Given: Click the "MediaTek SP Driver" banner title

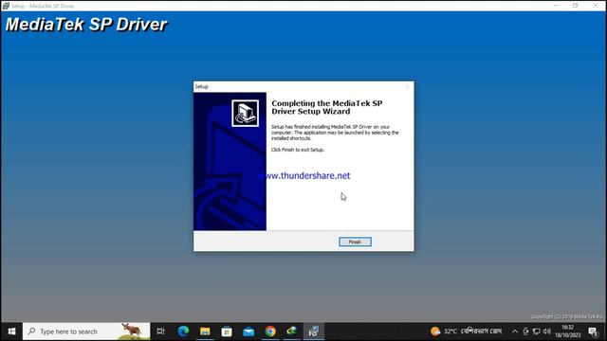Looking at the screenshot, I should 86,25.
